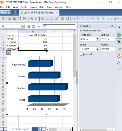Open the Function Wizard fx icon
122x131 pixels.
29,27
